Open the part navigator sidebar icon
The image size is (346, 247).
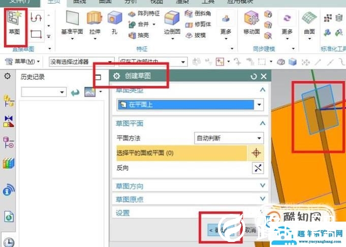9,142
